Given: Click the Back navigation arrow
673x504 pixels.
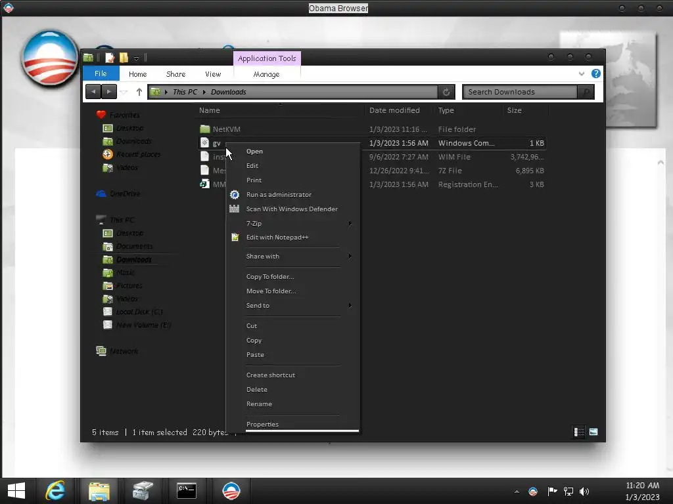Looking at the screenshot, I should tap(93, 92).
